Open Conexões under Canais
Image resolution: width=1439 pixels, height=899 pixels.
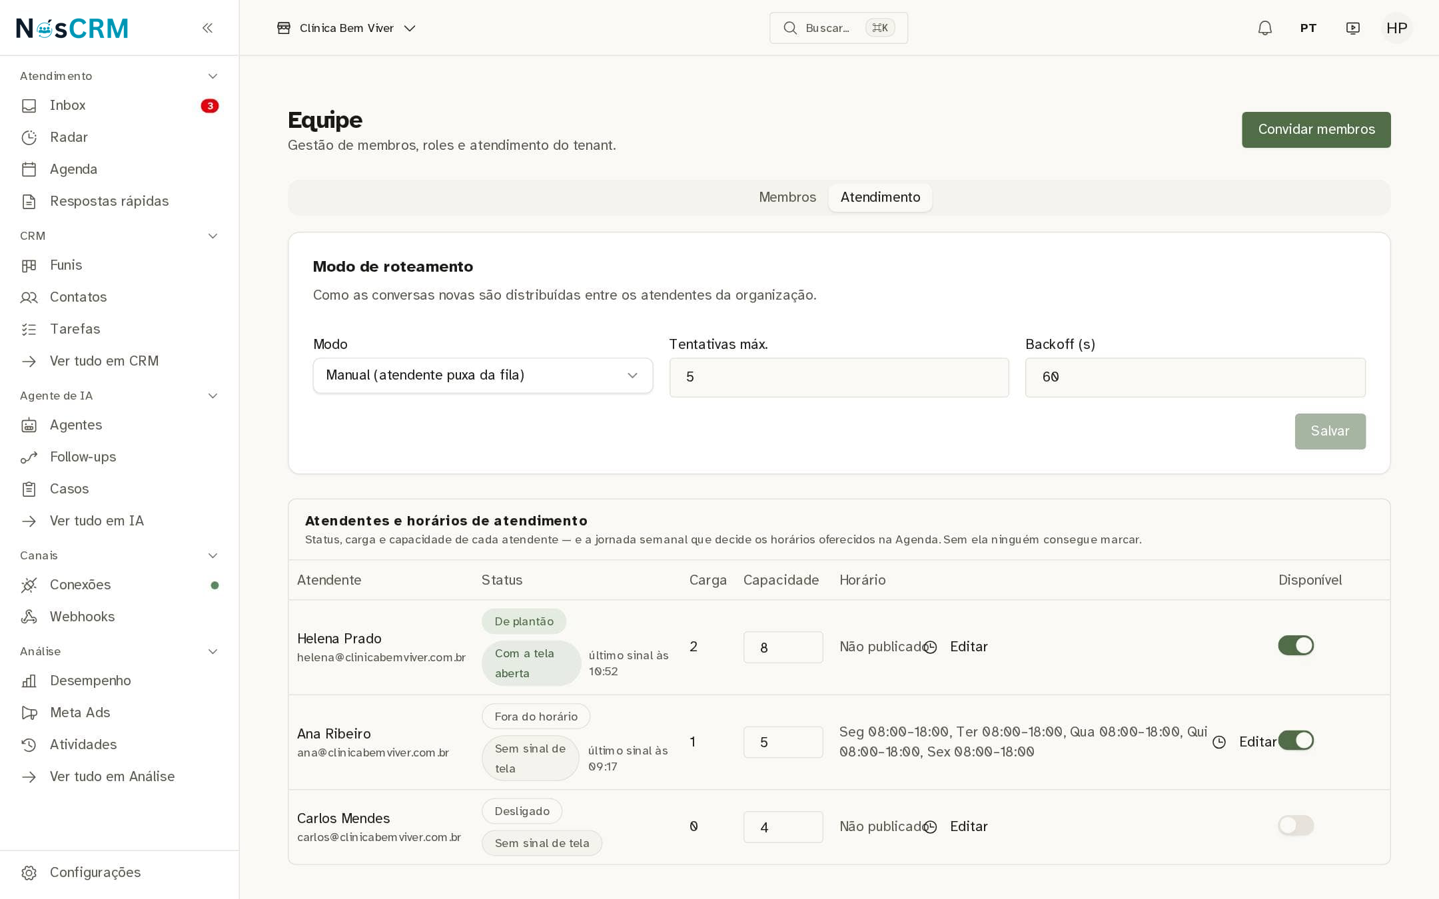[x=119, y=585]
